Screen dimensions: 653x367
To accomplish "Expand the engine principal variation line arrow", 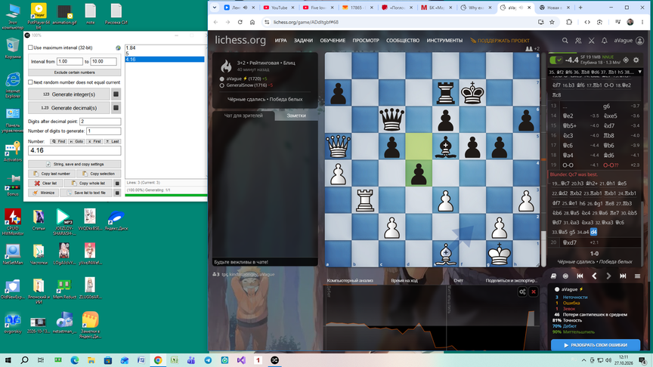I will coord(640,72).
